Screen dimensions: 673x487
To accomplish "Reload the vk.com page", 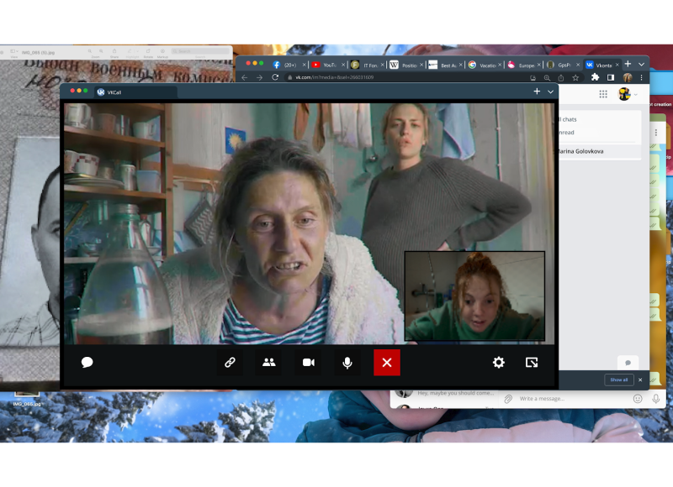I will pos(275,77).
